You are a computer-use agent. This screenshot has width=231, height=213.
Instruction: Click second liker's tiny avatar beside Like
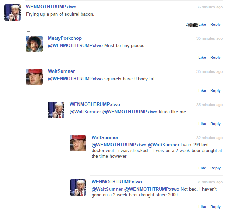[x=195, y=25]
